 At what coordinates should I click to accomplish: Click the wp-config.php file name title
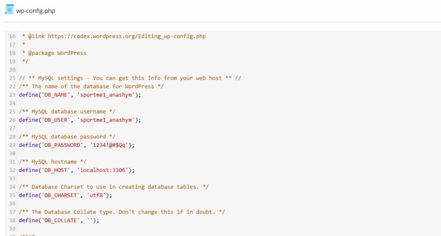coord(36,11)
